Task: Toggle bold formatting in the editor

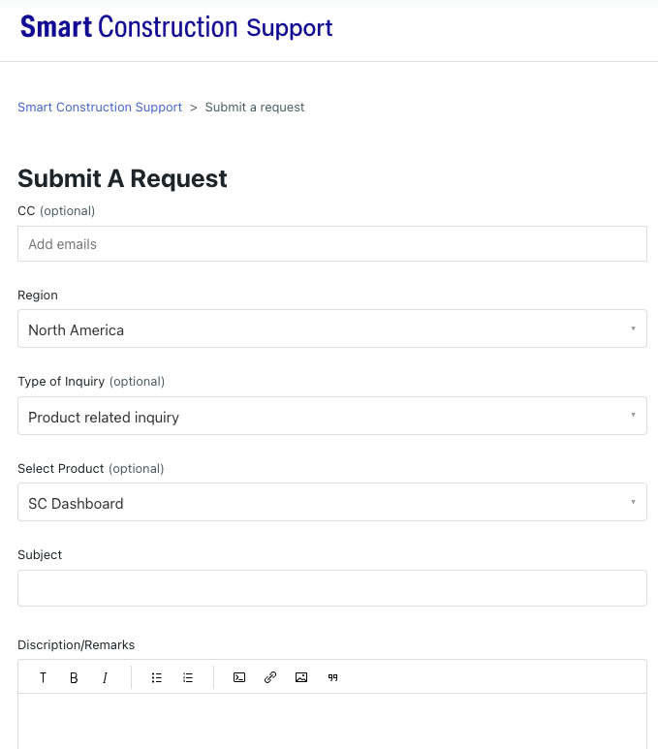Action: click(x=74, y=677)
